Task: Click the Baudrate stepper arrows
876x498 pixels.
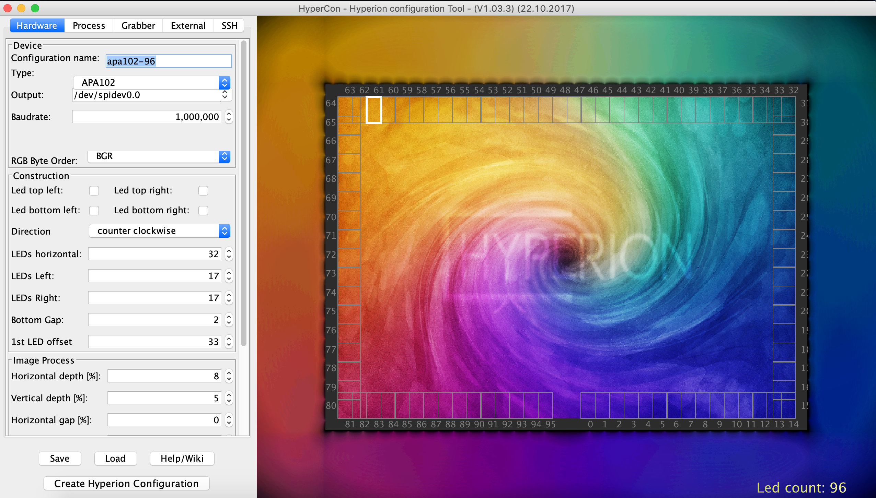Action: (229, 117)
